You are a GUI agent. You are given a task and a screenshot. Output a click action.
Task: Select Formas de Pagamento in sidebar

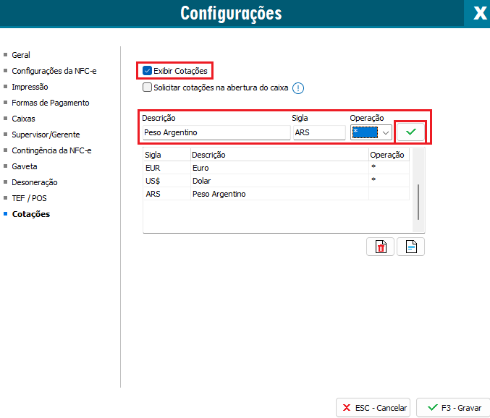(50, 103)
